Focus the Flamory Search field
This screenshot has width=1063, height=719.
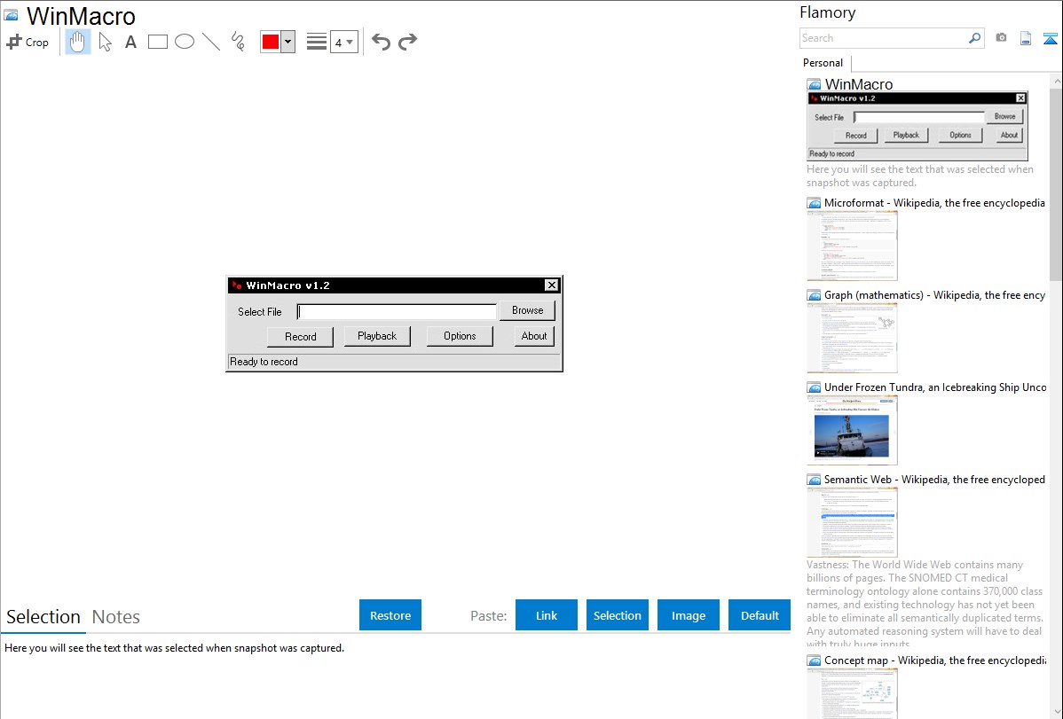pos(884,38)
